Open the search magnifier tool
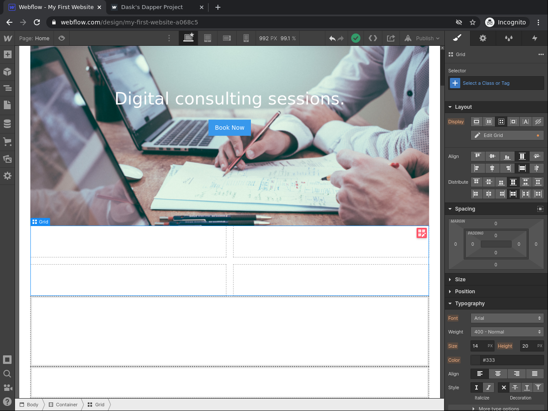The width and height of the screenshot is (548, 411). (7, 374)
